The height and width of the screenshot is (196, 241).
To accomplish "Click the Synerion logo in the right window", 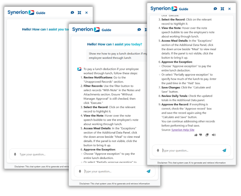I will (164, 9).
